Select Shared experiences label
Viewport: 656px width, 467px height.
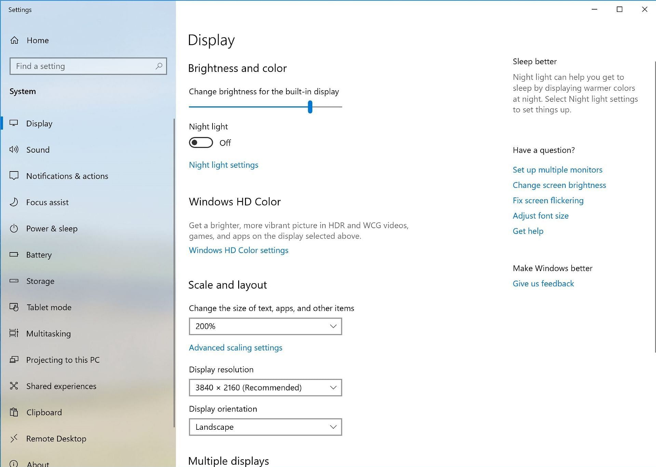[61, 386]
